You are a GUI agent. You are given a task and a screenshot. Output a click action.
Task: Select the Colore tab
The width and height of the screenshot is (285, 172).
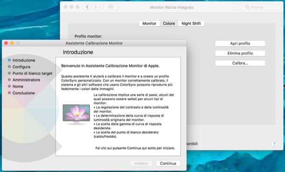pos(169,23)
